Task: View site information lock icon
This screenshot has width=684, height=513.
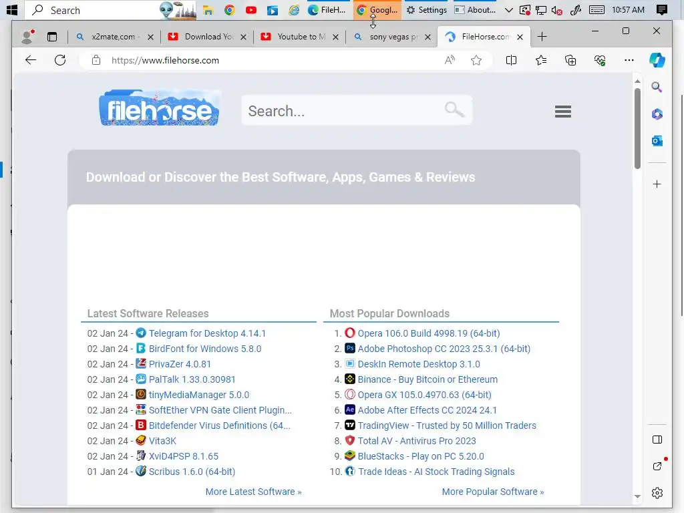Action: coord(96,60)
